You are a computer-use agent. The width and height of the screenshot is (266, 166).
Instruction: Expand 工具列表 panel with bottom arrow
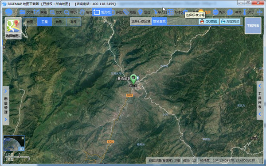(x=260, y=114)
